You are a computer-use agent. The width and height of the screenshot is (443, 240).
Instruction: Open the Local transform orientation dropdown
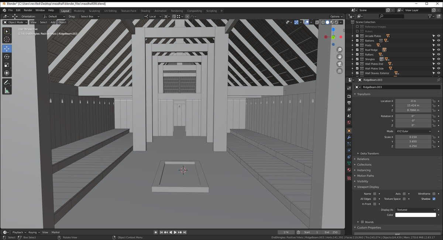pos(153,16)
